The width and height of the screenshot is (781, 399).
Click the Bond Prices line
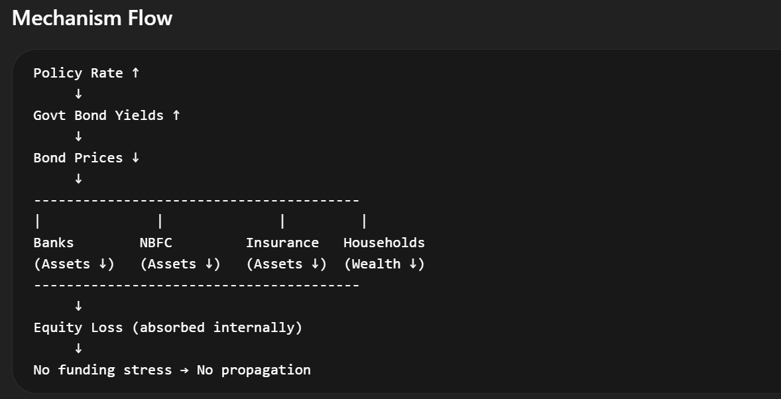(87, 158)
